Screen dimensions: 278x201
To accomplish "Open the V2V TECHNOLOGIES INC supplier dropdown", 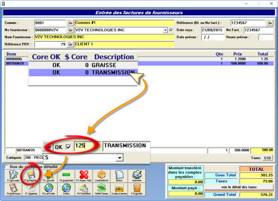I will (165, 30).
